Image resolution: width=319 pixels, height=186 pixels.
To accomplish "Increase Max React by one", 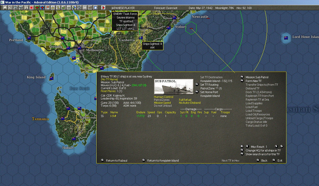I will pos(276,146).
